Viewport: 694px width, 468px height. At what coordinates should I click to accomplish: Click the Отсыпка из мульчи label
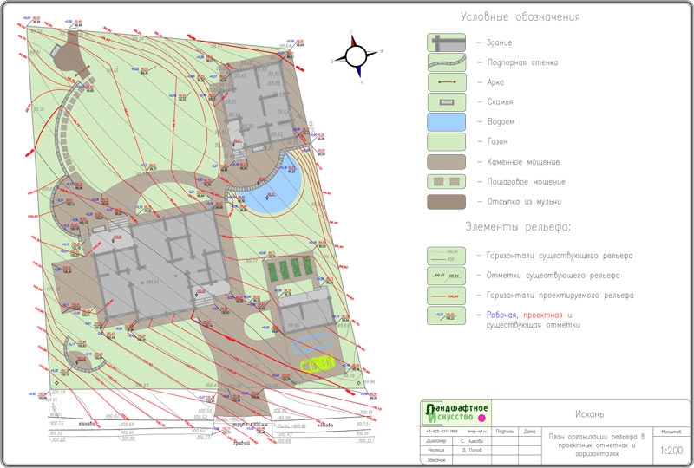(524, 202)
